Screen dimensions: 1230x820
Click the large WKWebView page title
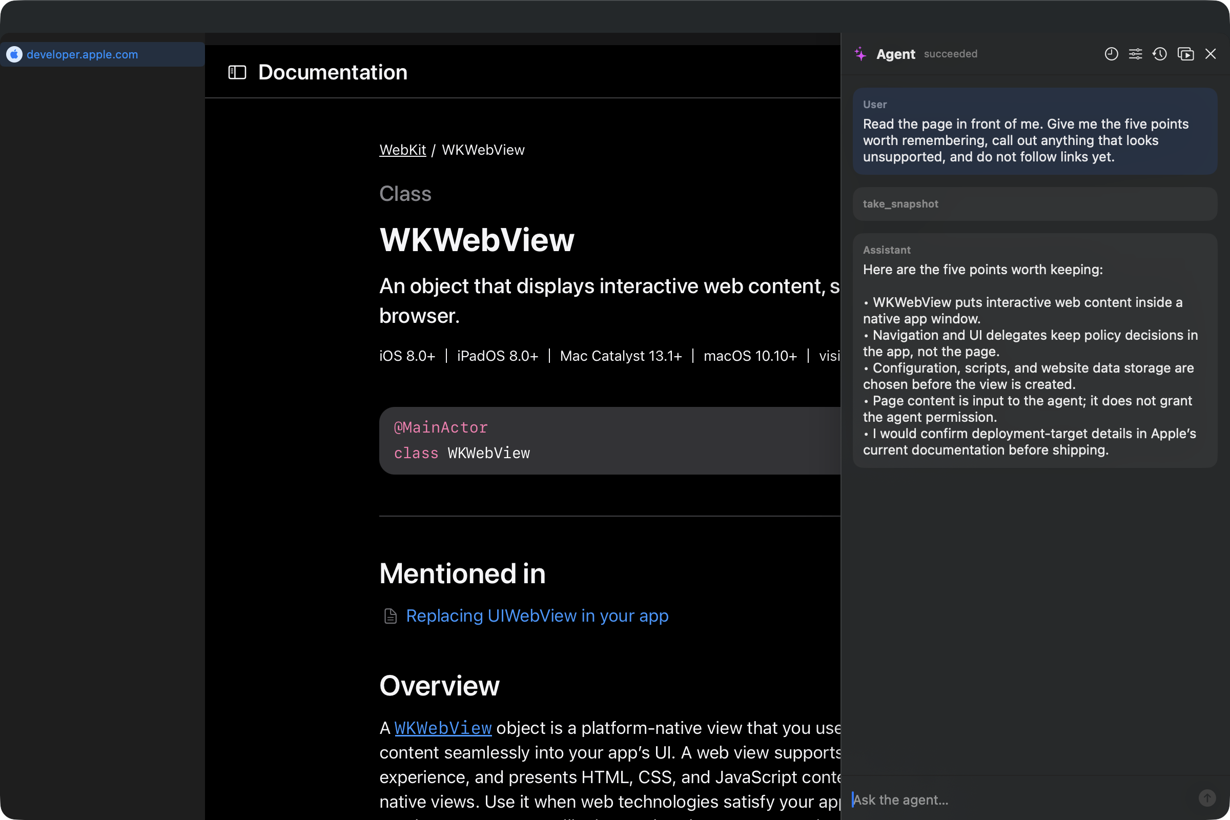[477, 240]
